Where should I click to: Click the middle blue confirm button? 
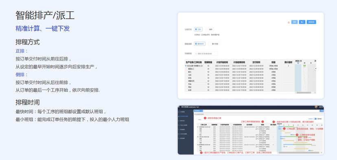click(x=302, y=22)
